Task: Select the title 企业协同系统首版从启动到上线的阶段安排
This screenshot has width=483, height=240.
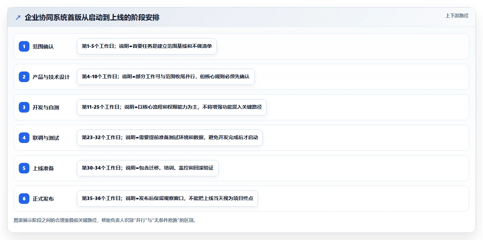Action: (92, 17)
